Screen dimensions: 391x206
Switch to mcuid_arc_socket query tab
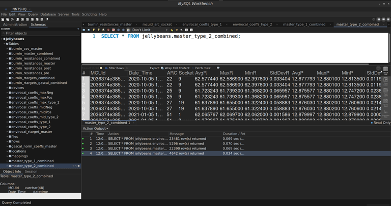(x=157, y=24)
